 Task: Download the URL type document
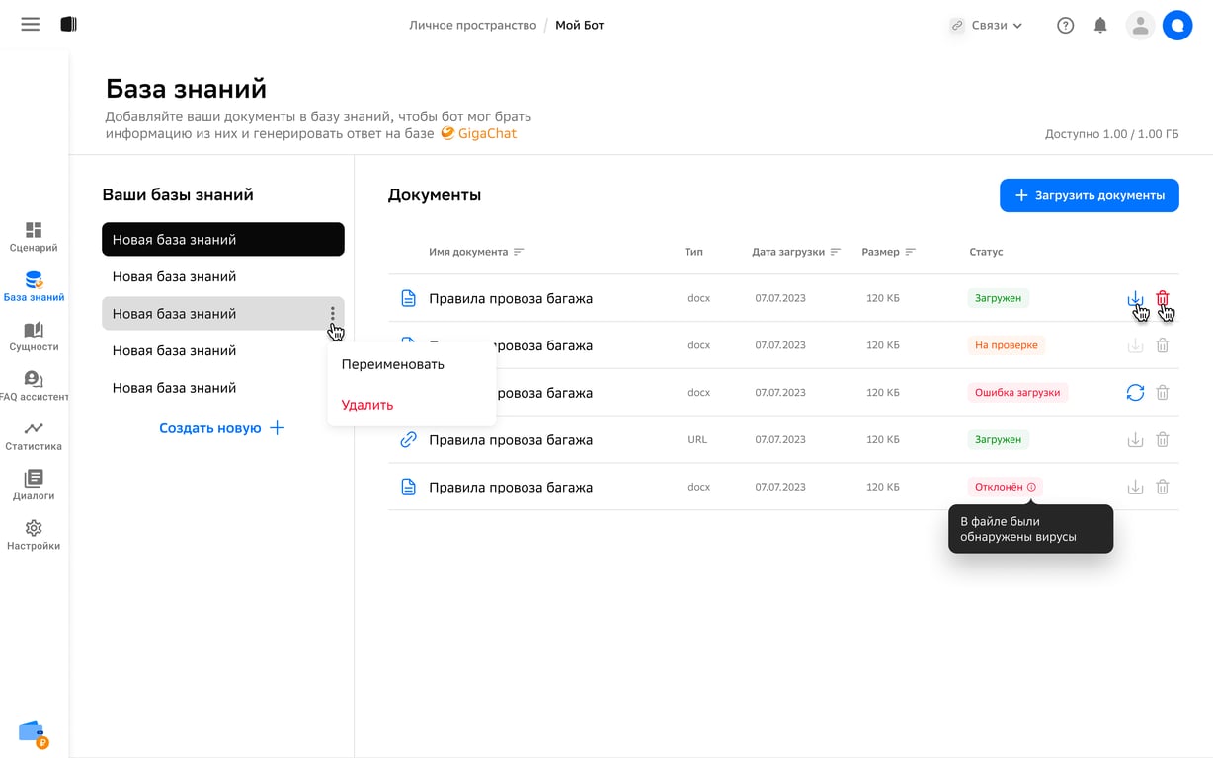click(1135, 440)
